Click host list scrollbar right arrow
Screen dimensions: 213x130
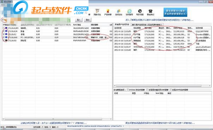click(x=111, y=119)
